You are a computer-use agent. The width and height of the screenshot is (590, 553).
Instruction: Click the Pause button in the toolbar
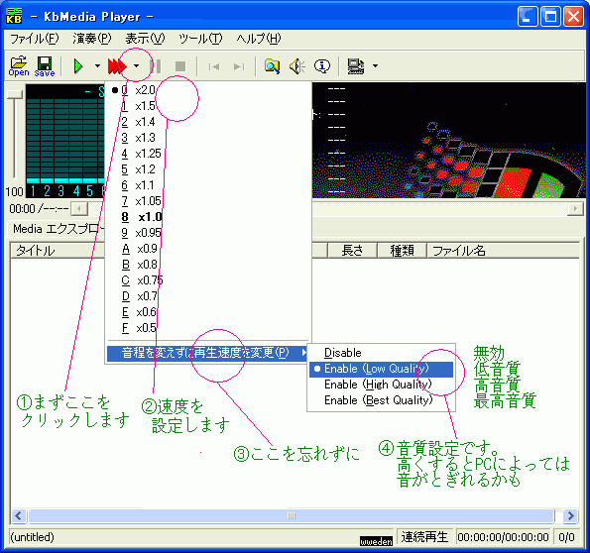pos(156,66)
